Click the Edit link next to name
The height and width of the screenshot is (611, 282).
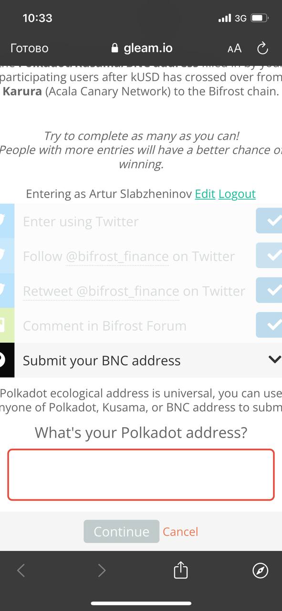(205, 194)
